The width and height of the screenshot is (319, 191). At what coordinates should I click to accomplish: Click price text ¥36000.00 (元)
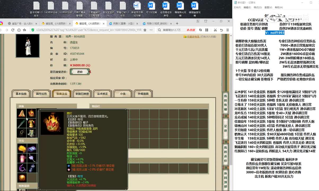click(x=80, y=65)
